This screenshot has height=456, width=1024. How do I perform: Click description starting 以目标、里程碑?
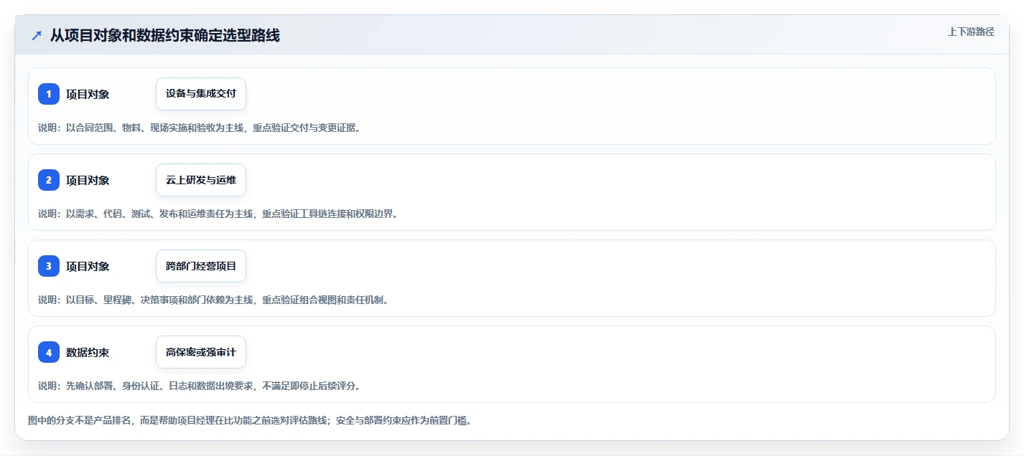point(213,300)
